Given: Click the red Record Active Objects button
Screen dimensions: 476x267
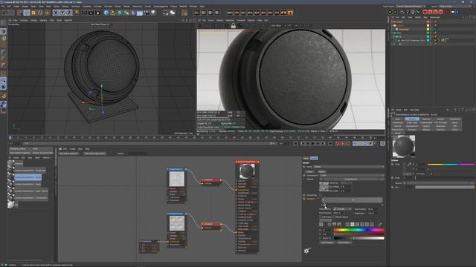Looking at the screenshot, I should tap(337, 143).
